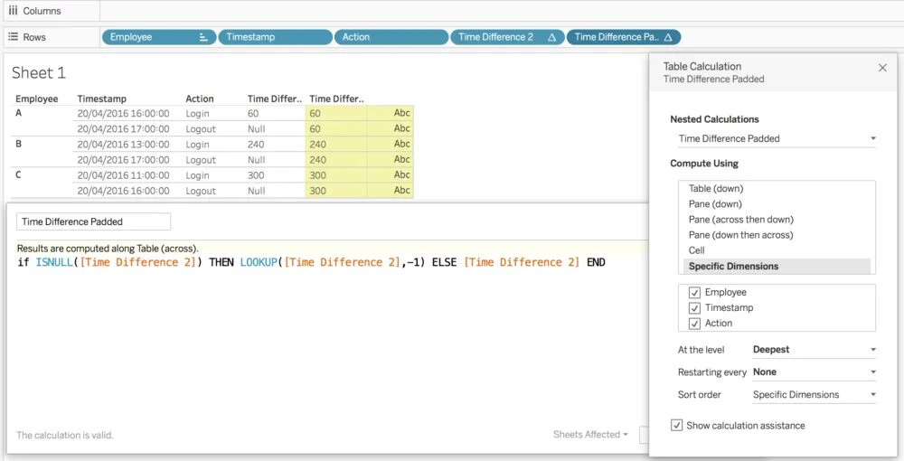Toggle the Timestamp dimension checkbox

(x=694, y=307)
